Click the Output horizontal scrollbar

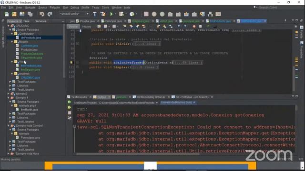pyautogui.click(x=138, y=154)
